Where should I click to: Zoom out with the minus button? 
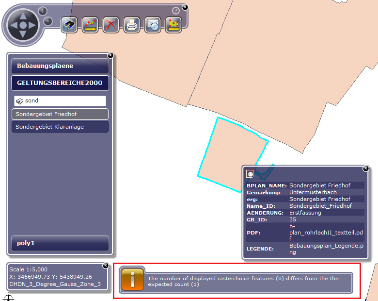[48, 21]
